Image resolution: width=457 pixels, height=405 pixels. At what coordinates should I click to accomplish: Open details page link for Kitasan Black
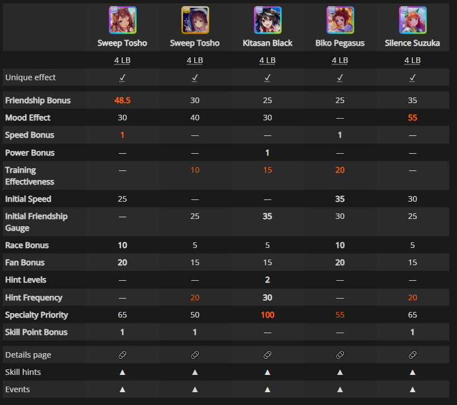(267, 355)
